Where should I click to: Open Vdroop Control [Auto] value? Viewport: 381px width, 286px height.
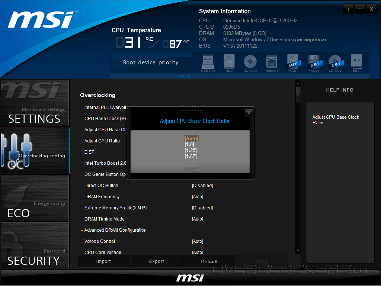[197, 241]
